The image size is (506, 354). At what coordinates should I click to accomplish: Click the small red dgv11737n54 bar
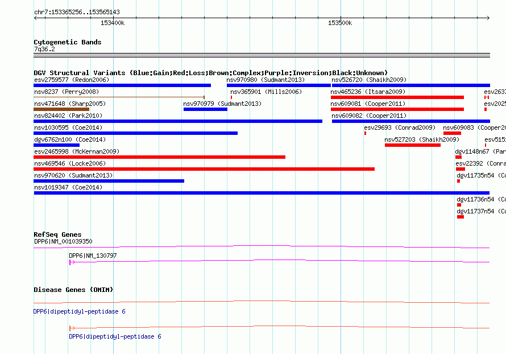tap(461, 217)
